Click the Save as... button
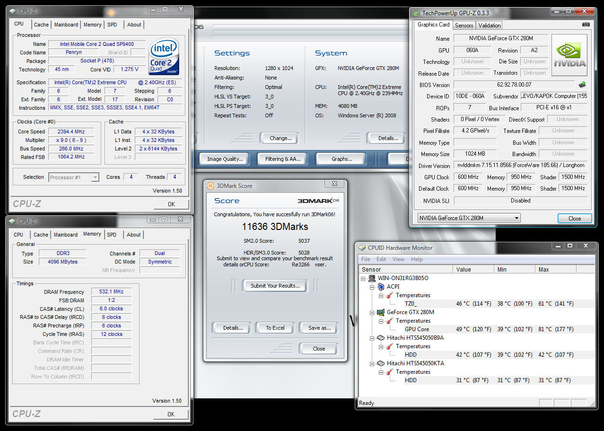 point(319,328)
